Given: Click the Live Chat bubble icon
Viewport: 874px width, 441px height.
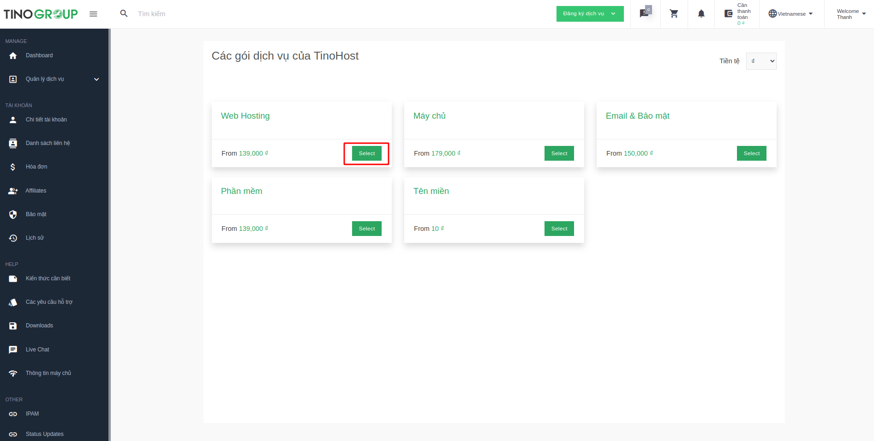Looking at the screenshot, I should pos(13,350).
